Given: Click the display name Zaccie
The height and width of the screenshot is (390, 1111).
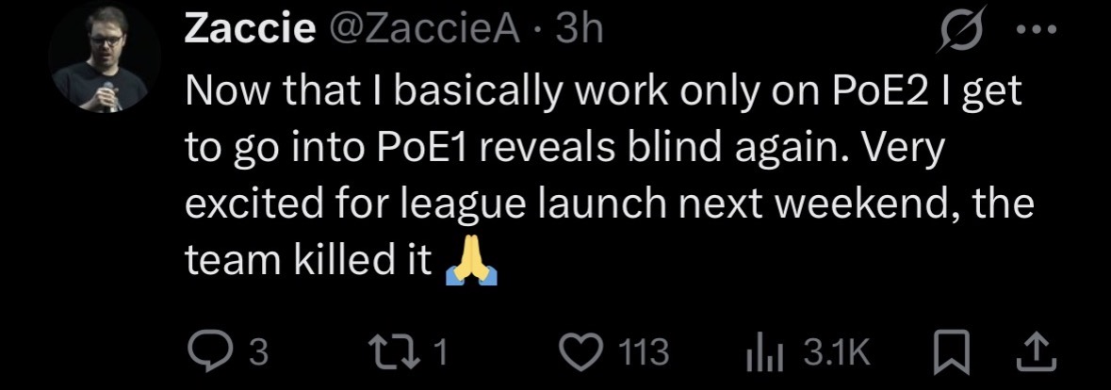Looking at the screenshot, I should (x=250, y=31).
